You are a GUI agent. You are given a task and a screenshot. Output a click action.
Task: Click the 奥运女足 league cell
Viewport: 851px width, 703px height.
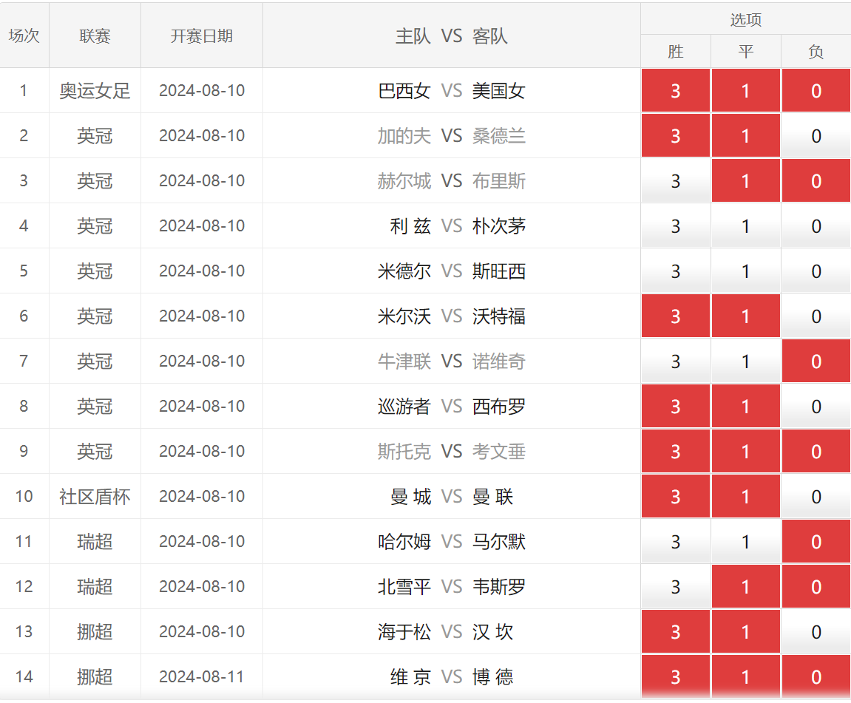coord(95,91)
